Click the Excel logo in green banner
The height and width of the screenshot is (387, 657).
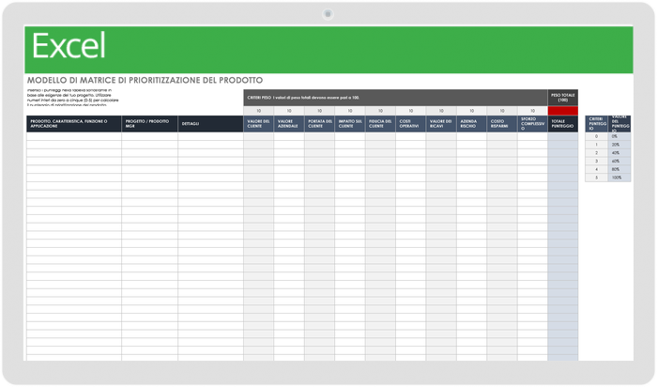pyautogui.click(x=69, y=46)
